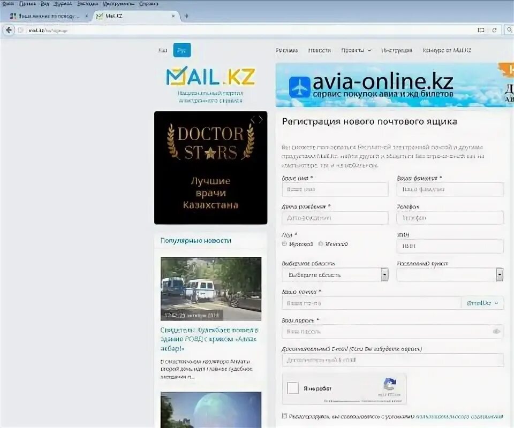The height and width of the screenshot is (428, 514).
Task: Open a new tab with plus icon
Action: click(186, 16)
